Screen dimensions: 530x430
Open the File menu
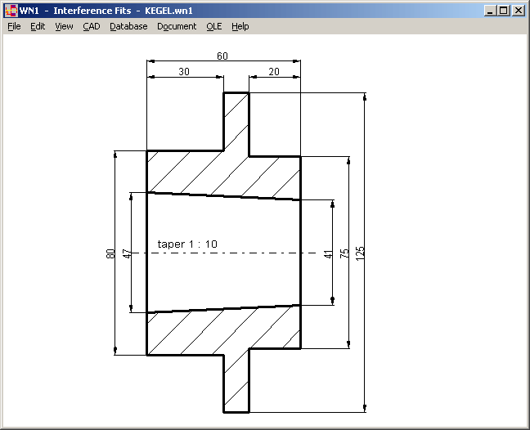click(14, 26)
